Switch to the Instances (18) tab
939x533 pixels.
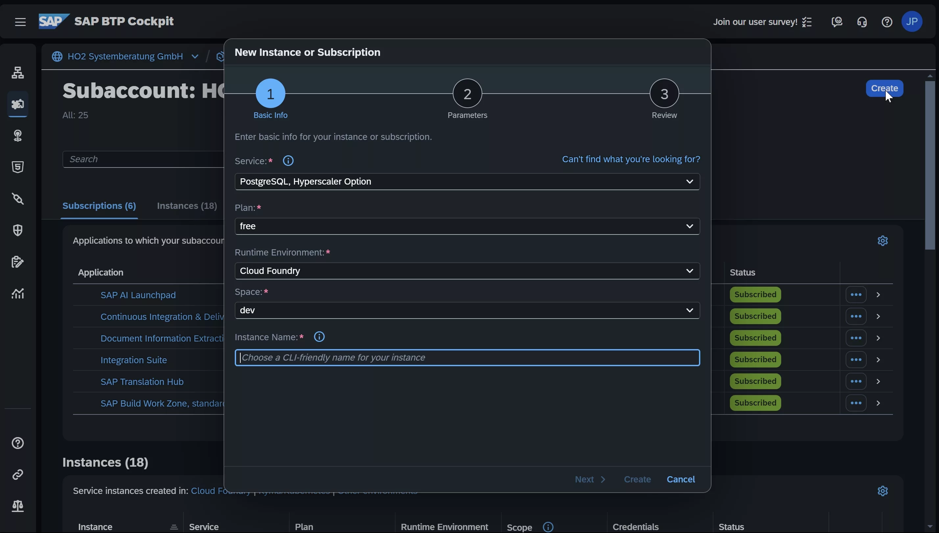pos(187,206)
